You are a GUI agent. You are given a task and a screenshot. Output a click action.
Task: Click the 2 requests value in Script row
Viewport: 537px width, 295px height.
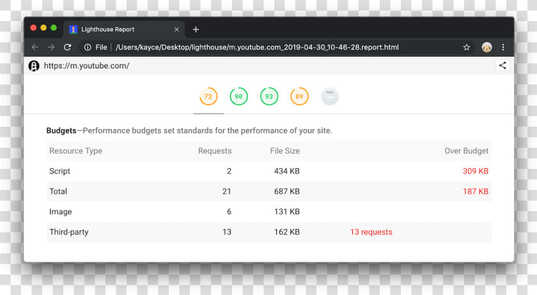229,171
